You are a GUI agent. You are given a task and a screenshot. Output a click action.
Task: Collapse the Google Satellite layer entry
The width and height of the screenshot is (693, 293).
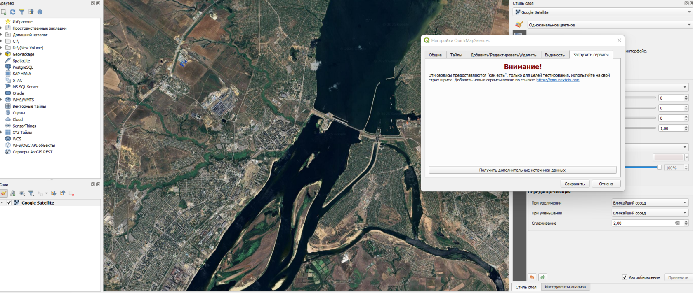click(2, 203)
